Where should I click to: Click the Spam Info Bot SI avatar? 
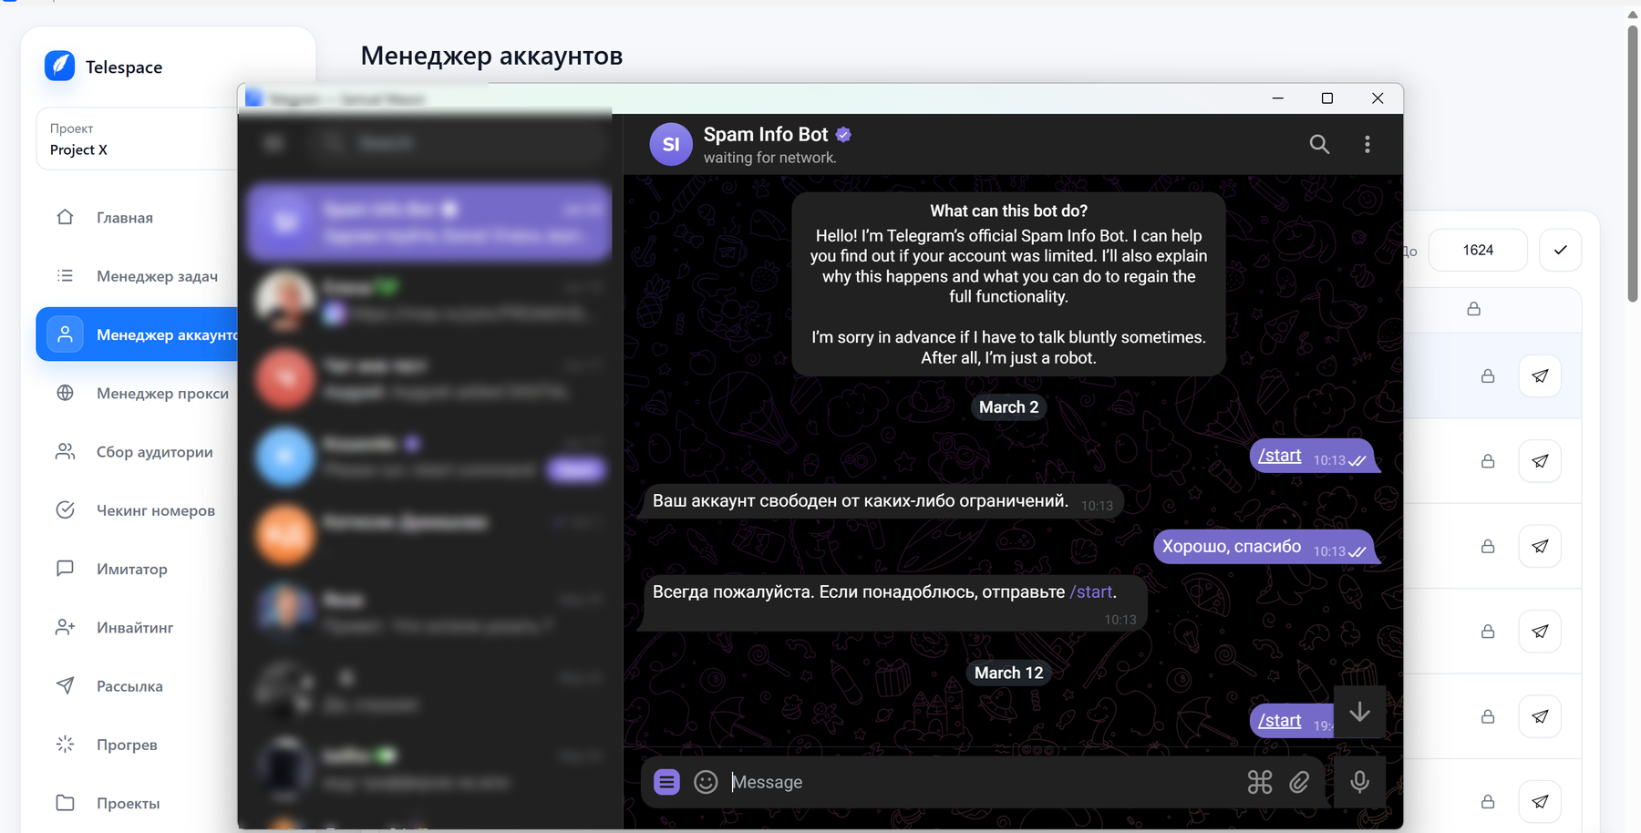671,144
